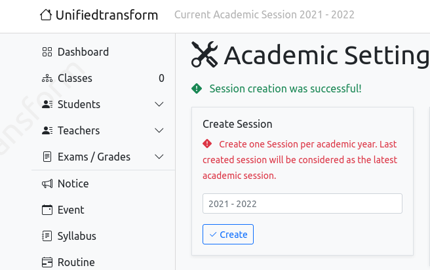
Task: Click the Students person icon
Action: pos(47,105)
